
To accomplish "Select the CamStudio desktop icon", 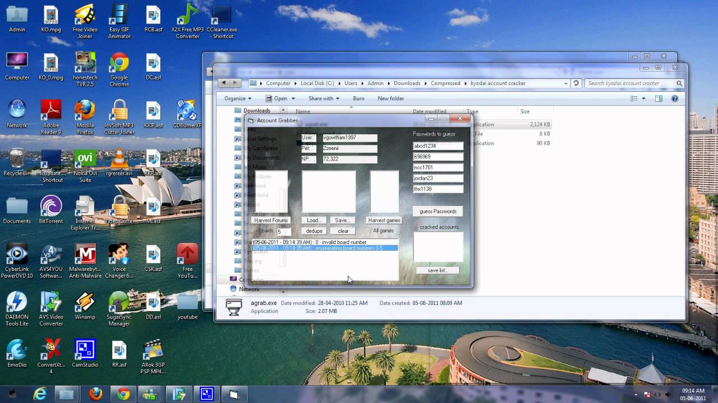I will 85,354.
